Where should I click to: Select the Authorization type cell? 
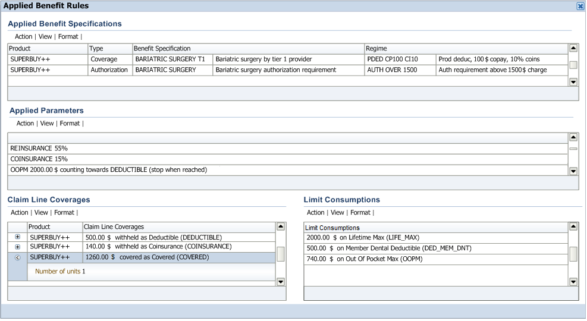pyautogui.click(x=110, y=70)
